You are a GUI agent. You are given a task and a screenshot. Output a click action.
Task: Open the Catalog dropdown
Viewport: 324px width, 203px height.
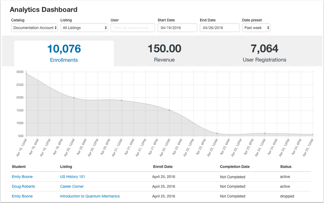point(34,28)
